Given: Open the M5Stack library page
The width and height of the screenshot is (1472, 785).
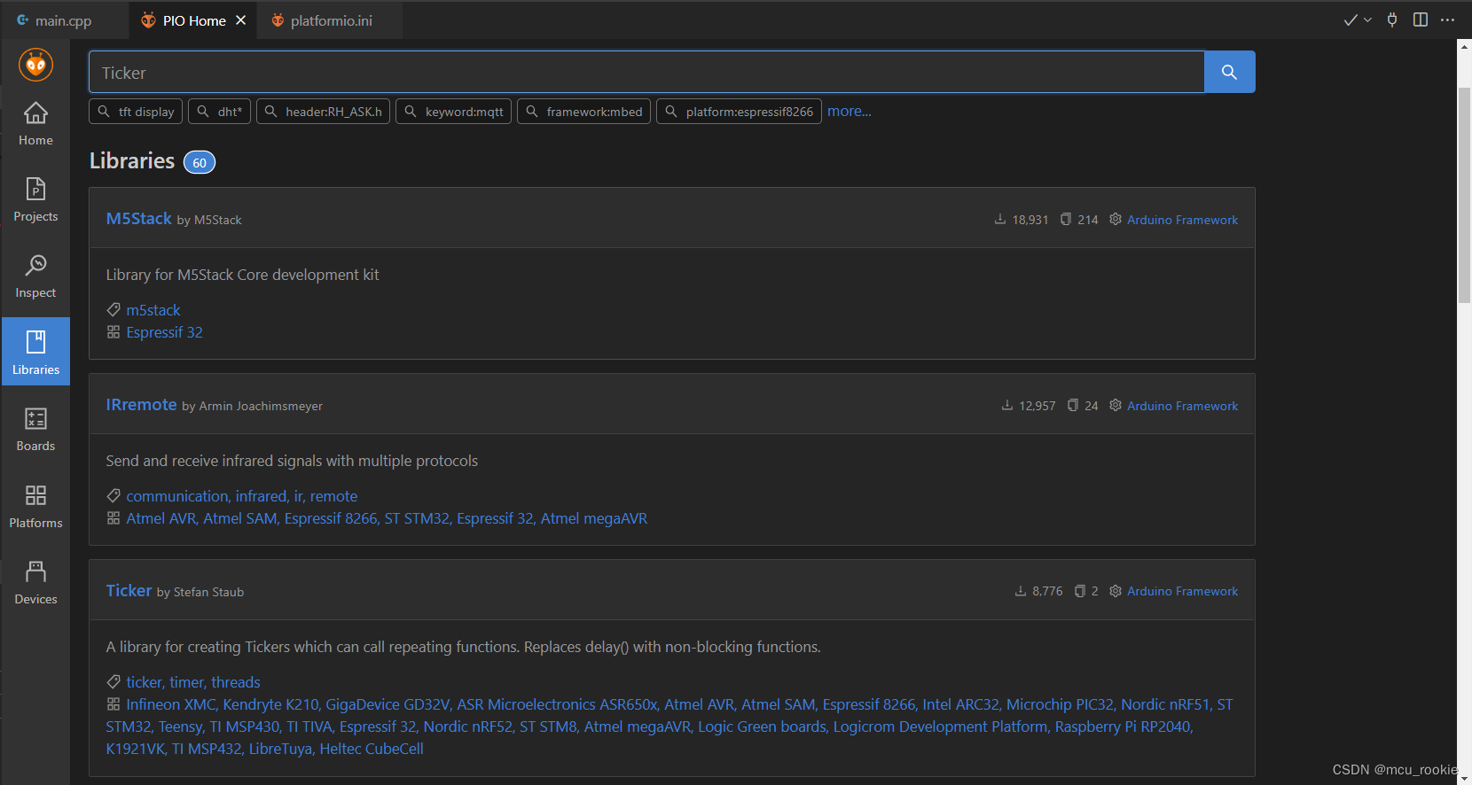Looking at the screenshot, I should [139, 219].
